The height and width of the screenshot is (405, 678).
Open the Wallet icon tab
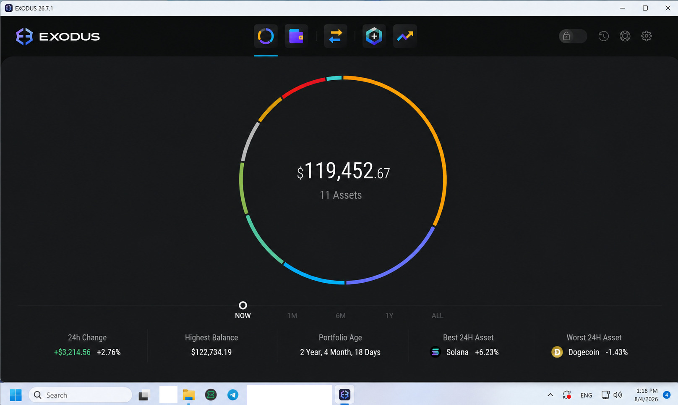296,36
